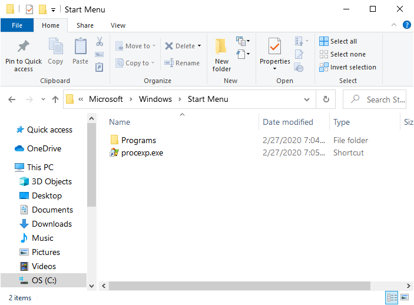Click New folder icon in title bar toolbar

point(42,9)
